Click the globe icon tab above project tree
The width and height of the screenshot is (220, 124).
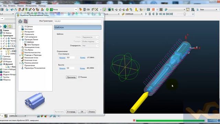[x=5, y=26]
